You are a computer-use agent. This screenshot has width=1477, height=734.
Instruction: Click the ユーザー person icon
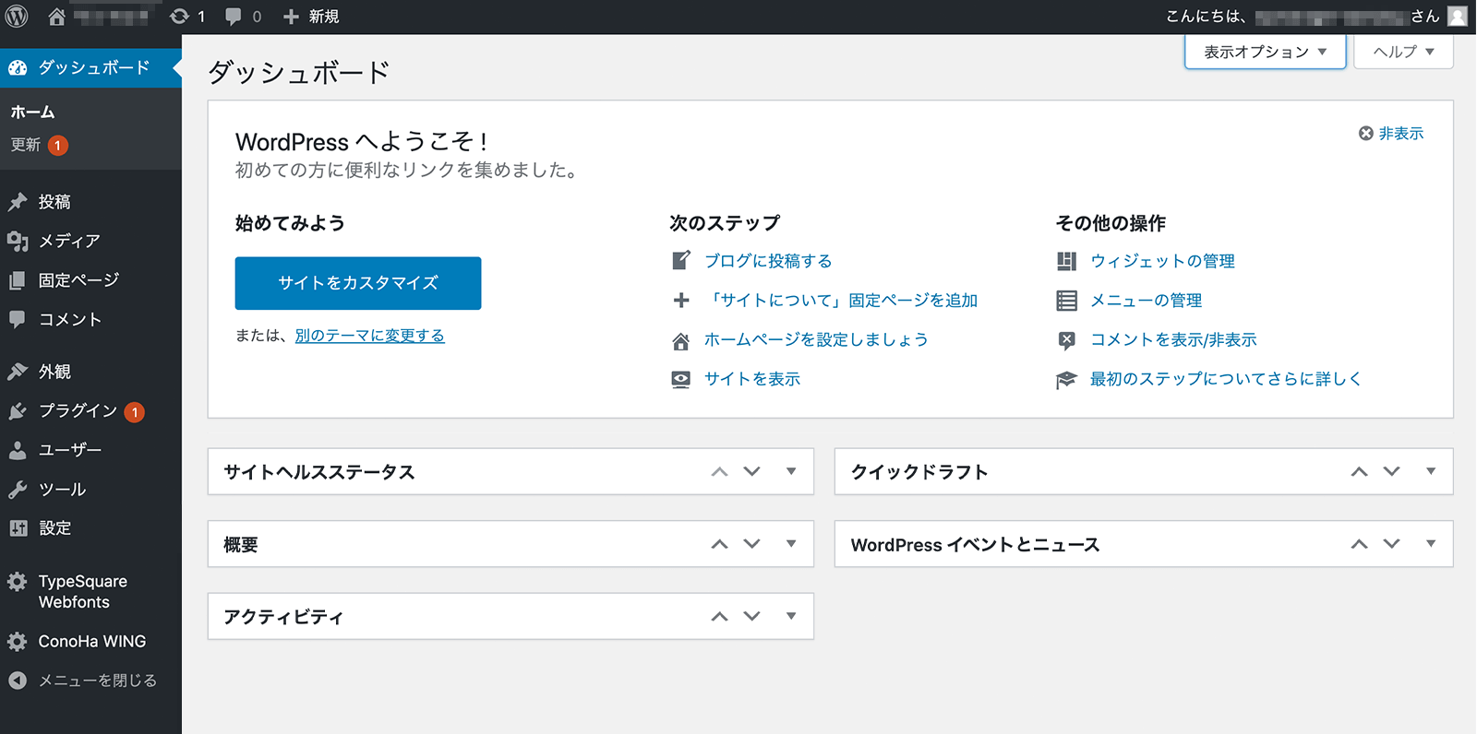[18, 450]
